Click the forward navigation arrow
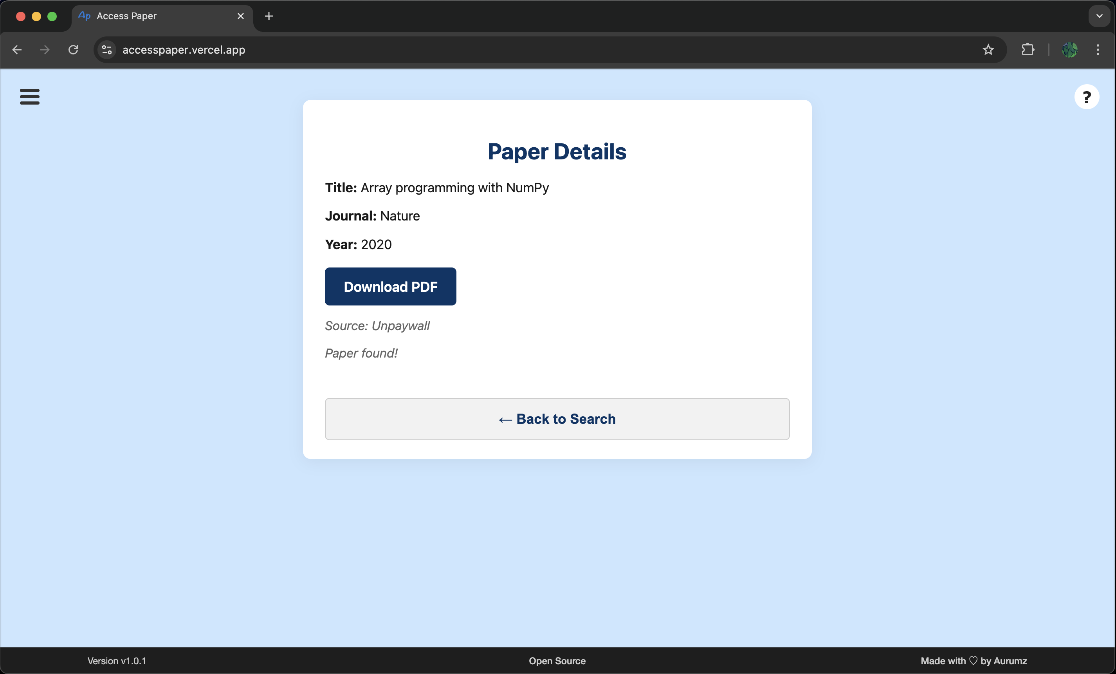The width and height of the screenshot is (1116, 674). 45,50
